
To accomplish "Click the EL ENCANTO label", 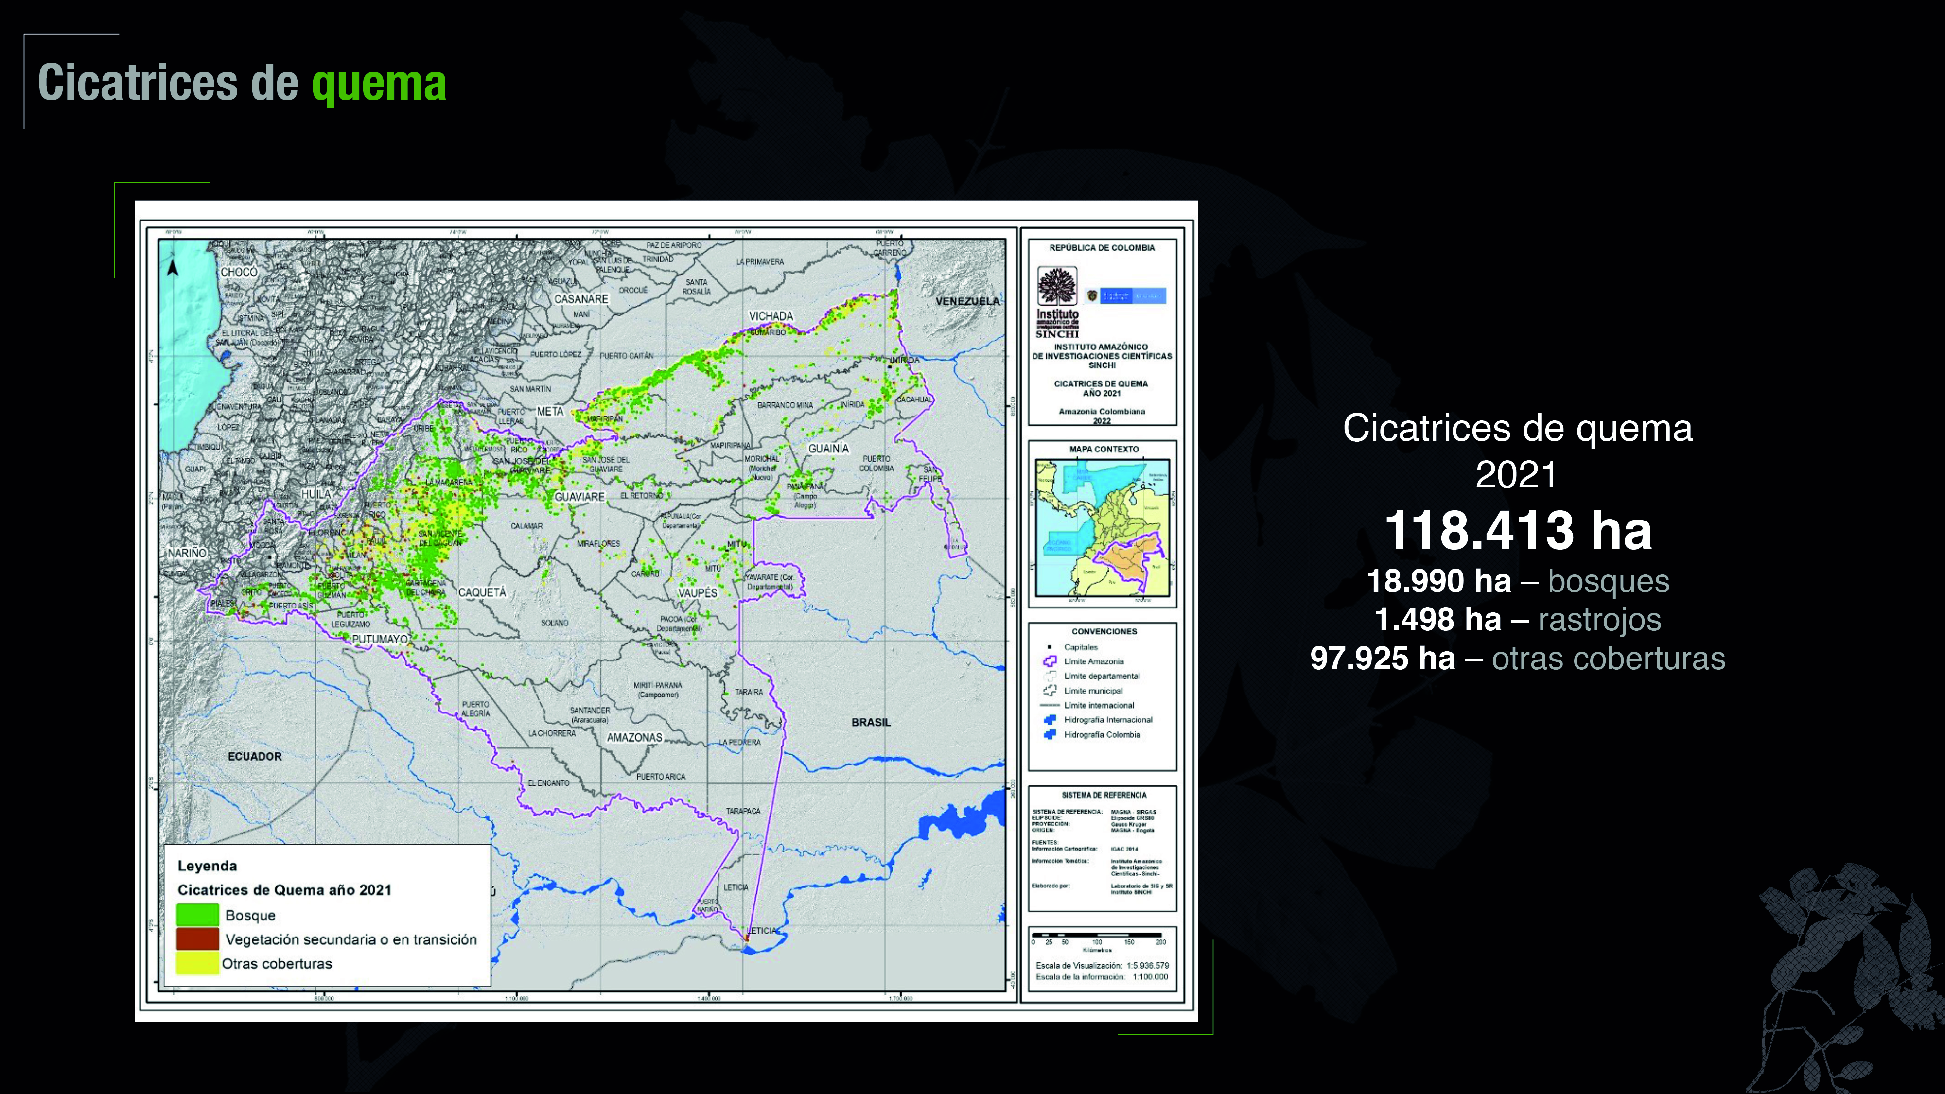I will (x=548, y=783).
